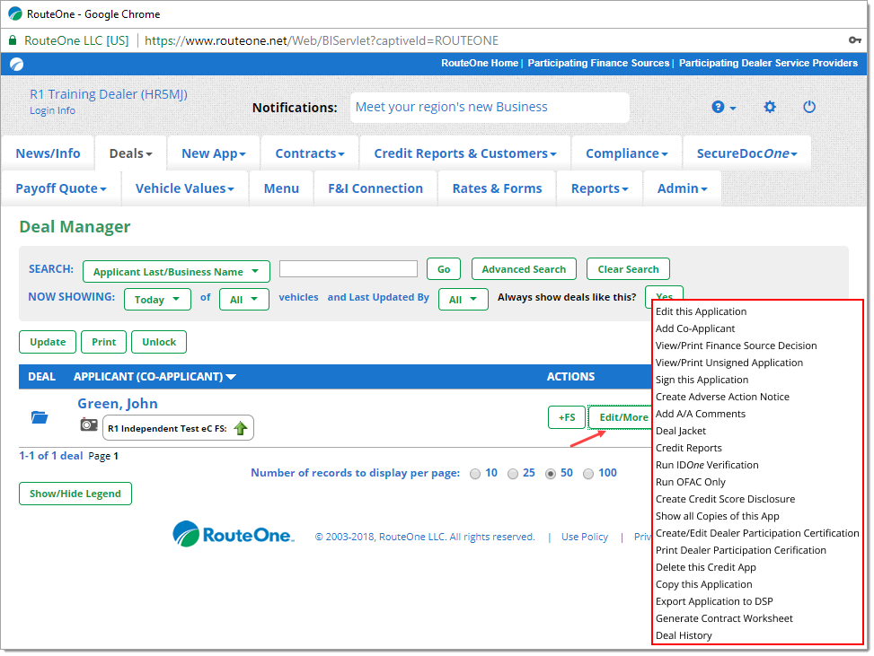
Task: Click the camera snapshot icon under Green, John
Action: click(89, 424)
